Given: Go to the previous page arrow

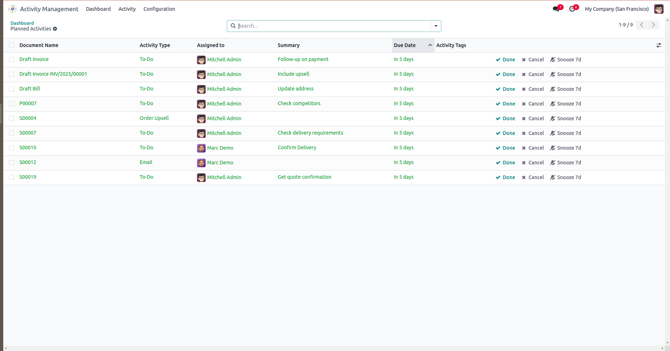Looking at the screenshot, I should (x=642, y=25).
